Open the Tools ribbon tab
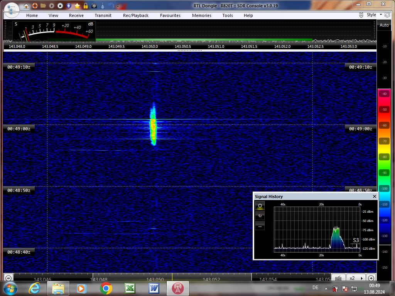Image resolution: width=395 pixels, height=296 pixels. point(228,15)
